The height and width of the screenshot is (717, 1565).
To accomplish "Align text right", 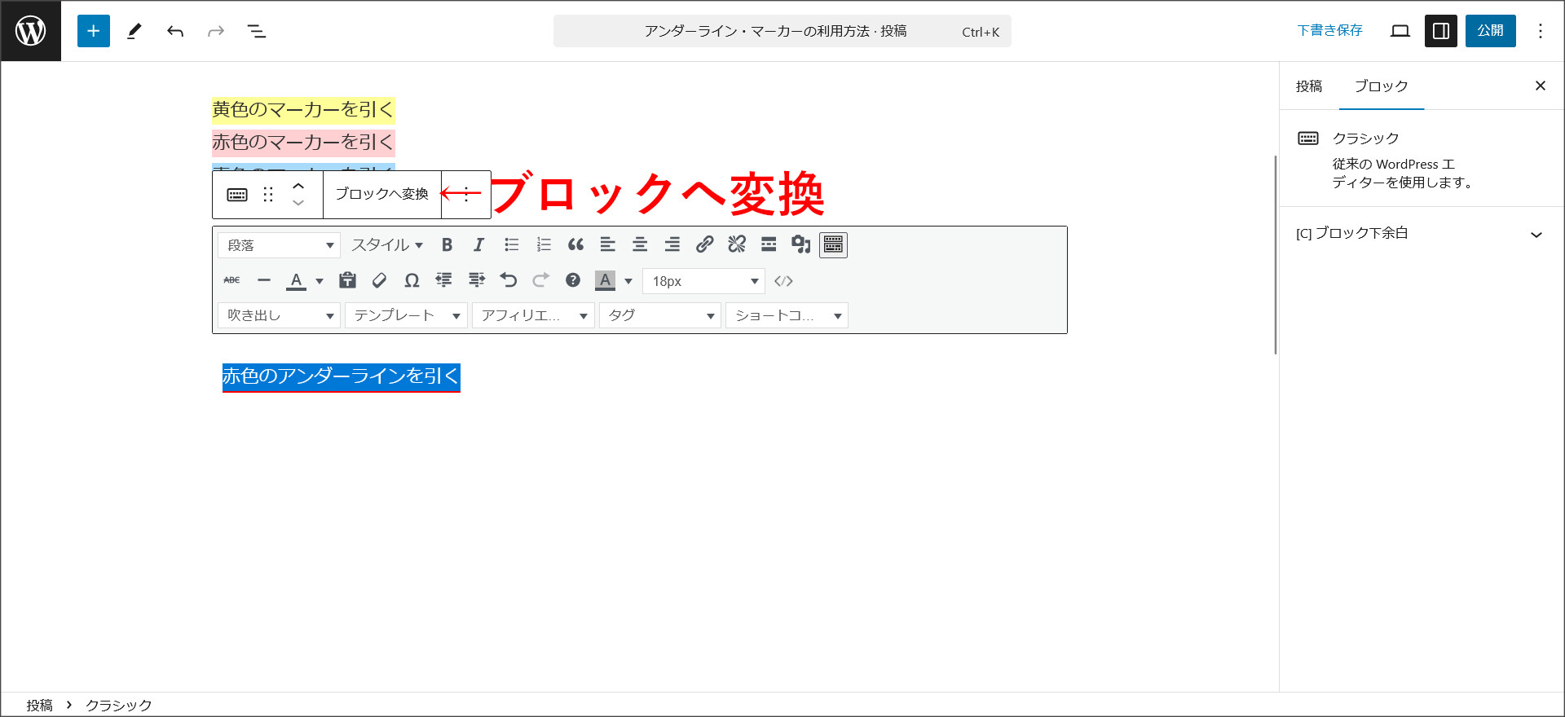I will tap(672, 245).
